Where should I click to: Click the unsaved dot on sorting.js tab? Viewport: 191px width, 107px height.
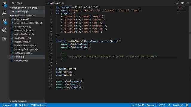coord(63,3)
